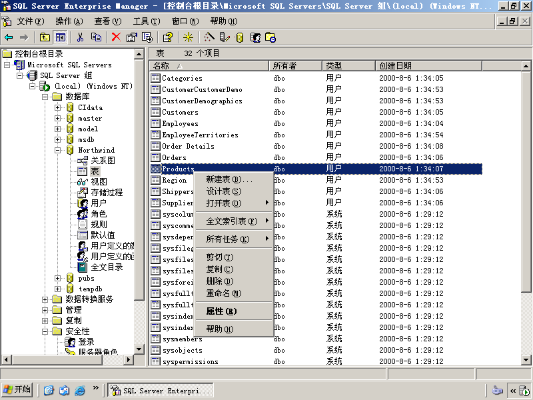This screenshot has height=400, width=533.
Task: Click the SQL Server Enterprise Manager taskbar button
Action: (x=161, y=390)
